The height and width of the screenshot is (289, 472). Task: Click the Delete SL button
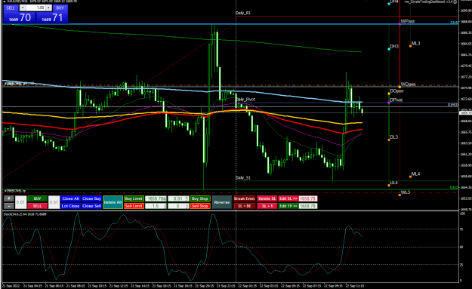click(x=267, y=198)
